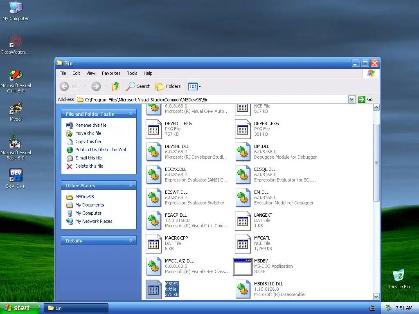This screenshot has height=314, width=419.
Task: Open the Back button history dropdown
Action: [x=85, y=86]
